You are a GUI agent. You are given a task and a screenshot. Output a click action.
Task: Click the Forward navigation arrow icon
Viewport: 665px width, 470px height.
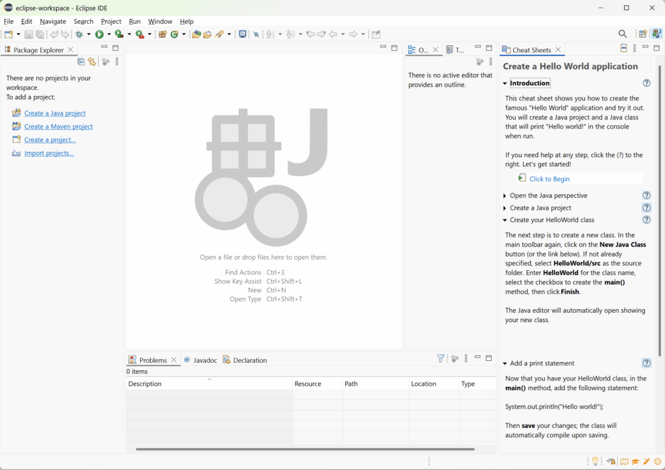(353, 34)
